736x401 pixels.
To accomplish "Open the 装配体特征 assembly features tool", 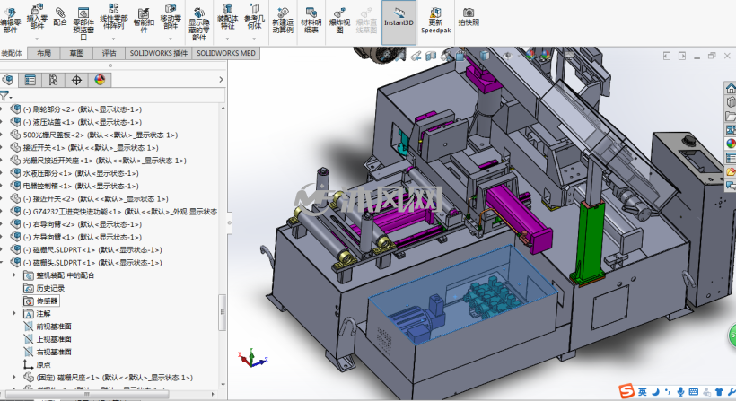I will 228,17.
